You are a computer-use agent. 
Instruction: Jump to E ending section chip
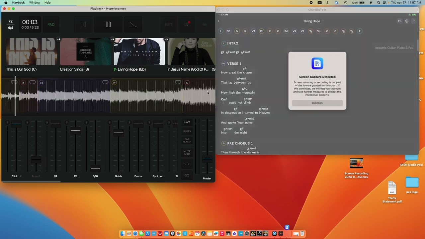[x=360, y=31]
